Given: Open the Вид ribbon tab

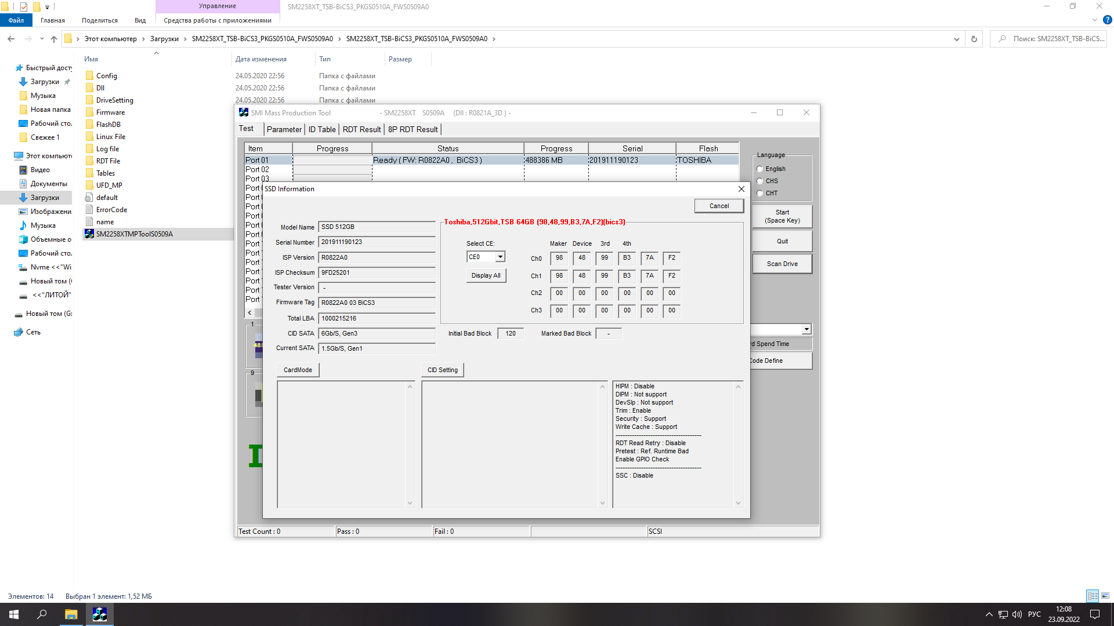Looking at the screenshot, I should pos(140,20).
